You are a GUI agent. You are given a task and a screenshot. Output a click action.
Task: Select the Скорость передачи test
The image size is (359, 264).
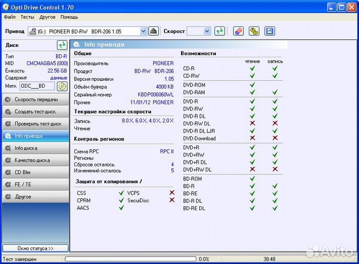point(35,100)
